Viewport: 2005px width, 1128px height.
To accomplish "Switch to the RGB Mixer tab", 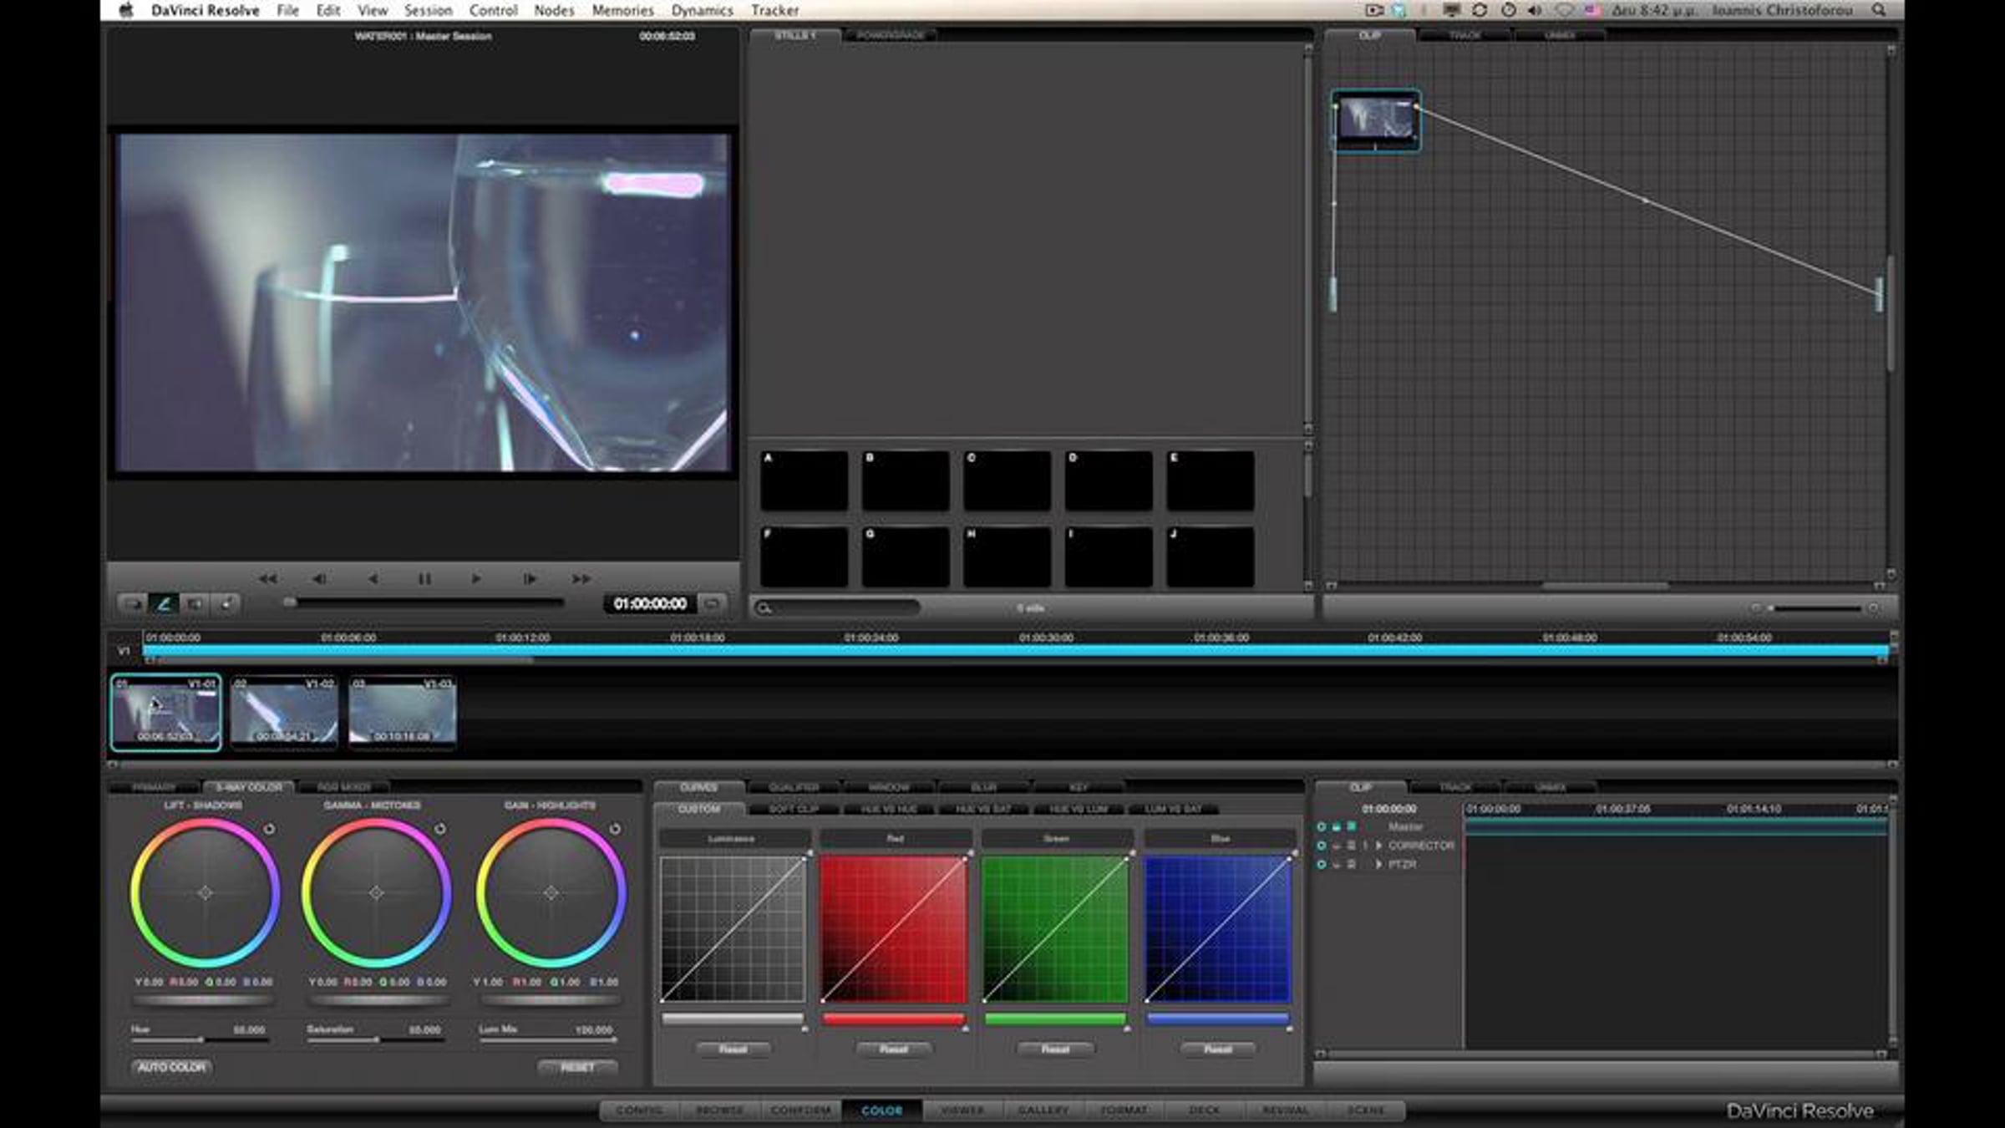I will [x=343, y=787].
